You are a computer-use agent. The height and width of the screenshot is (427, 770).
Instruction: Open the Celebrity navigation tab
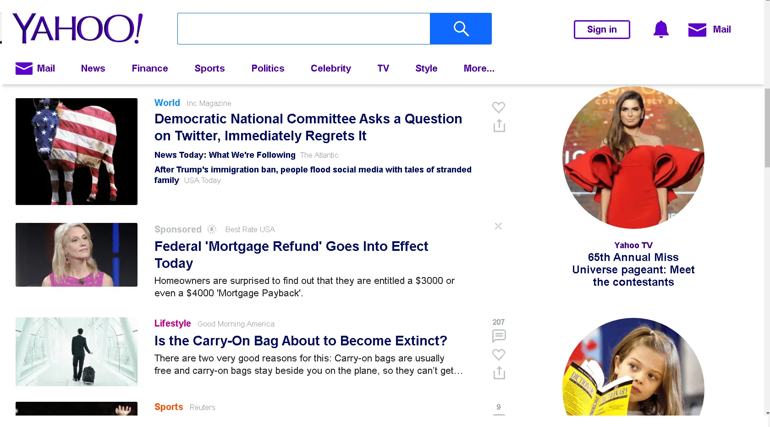(331, 68)
